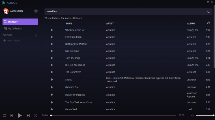Play The Day That Never Come
Screen dimensions: 215x120
pos(52,102)
